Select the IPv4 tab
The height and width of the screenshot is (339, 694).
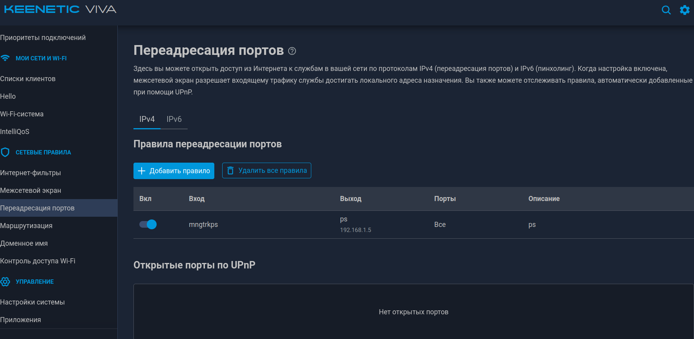[147, 119]
